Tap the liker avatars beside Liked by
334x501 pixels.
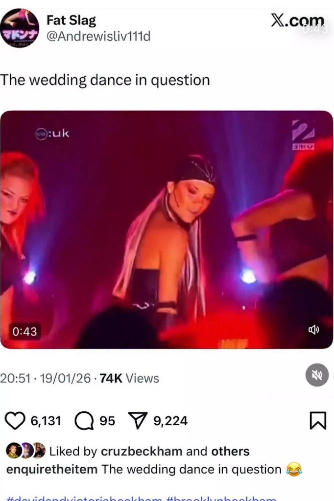click(x=26, y=450)
